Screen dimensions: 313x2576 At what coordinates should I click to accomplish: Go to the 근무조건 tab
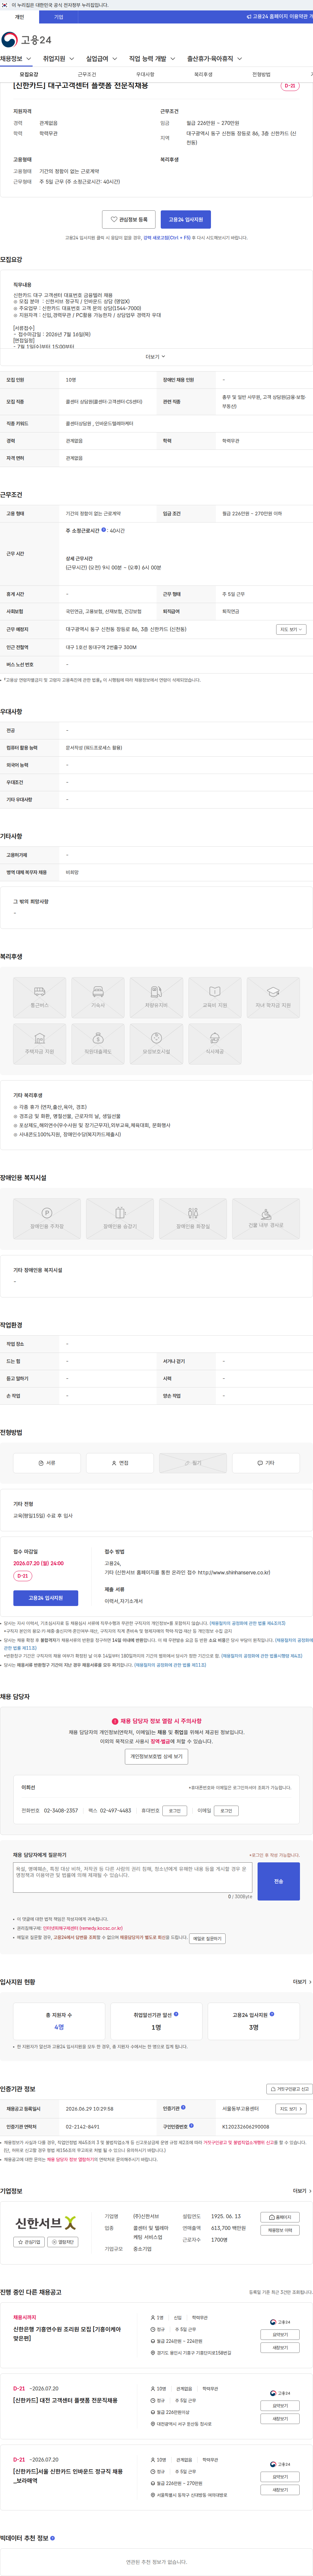coord(87,75)
